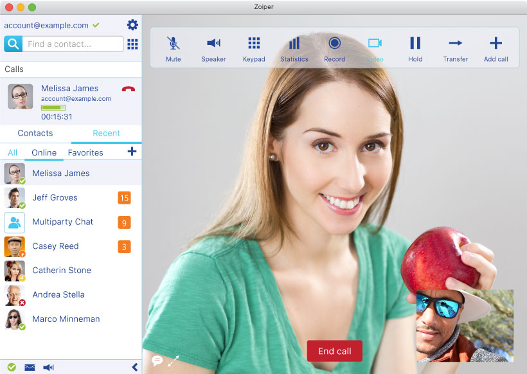Open the call Keypad

(254, 49)
